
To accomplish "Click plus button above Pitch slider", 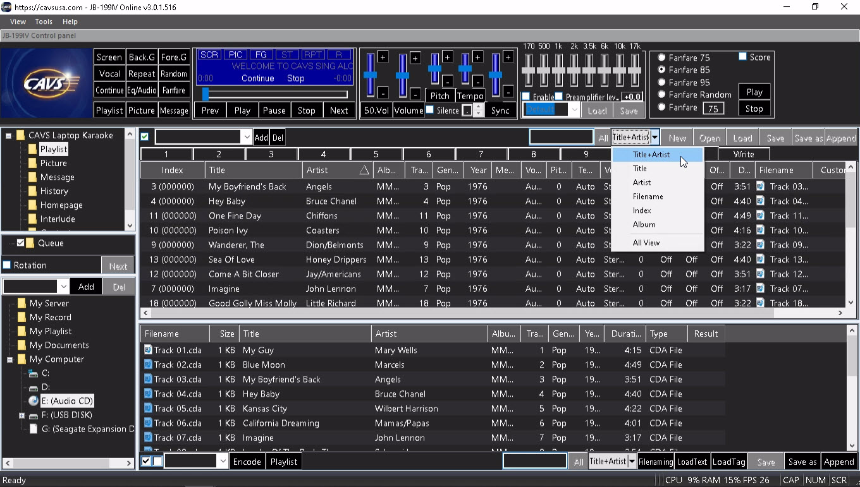I will (447, 57).
